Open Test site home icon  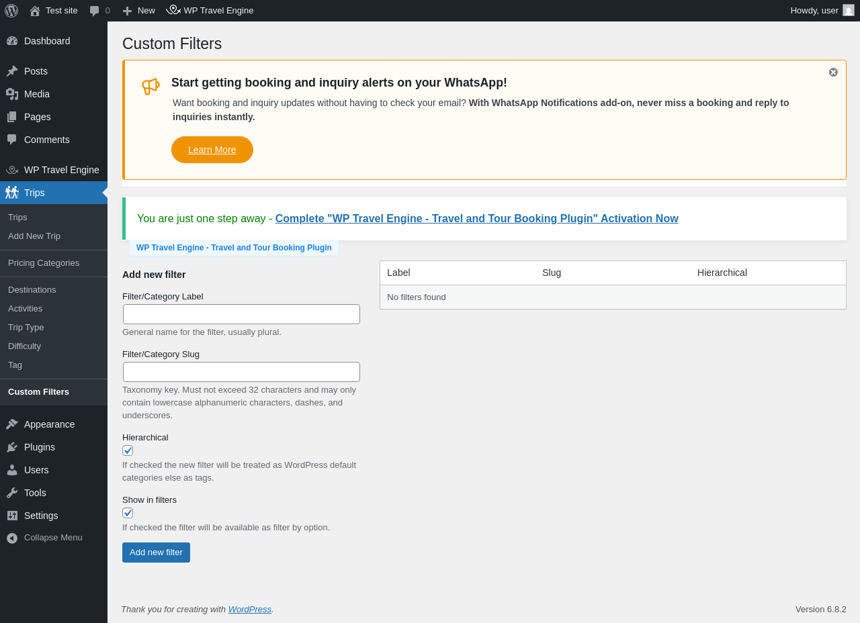pos(35,11)
